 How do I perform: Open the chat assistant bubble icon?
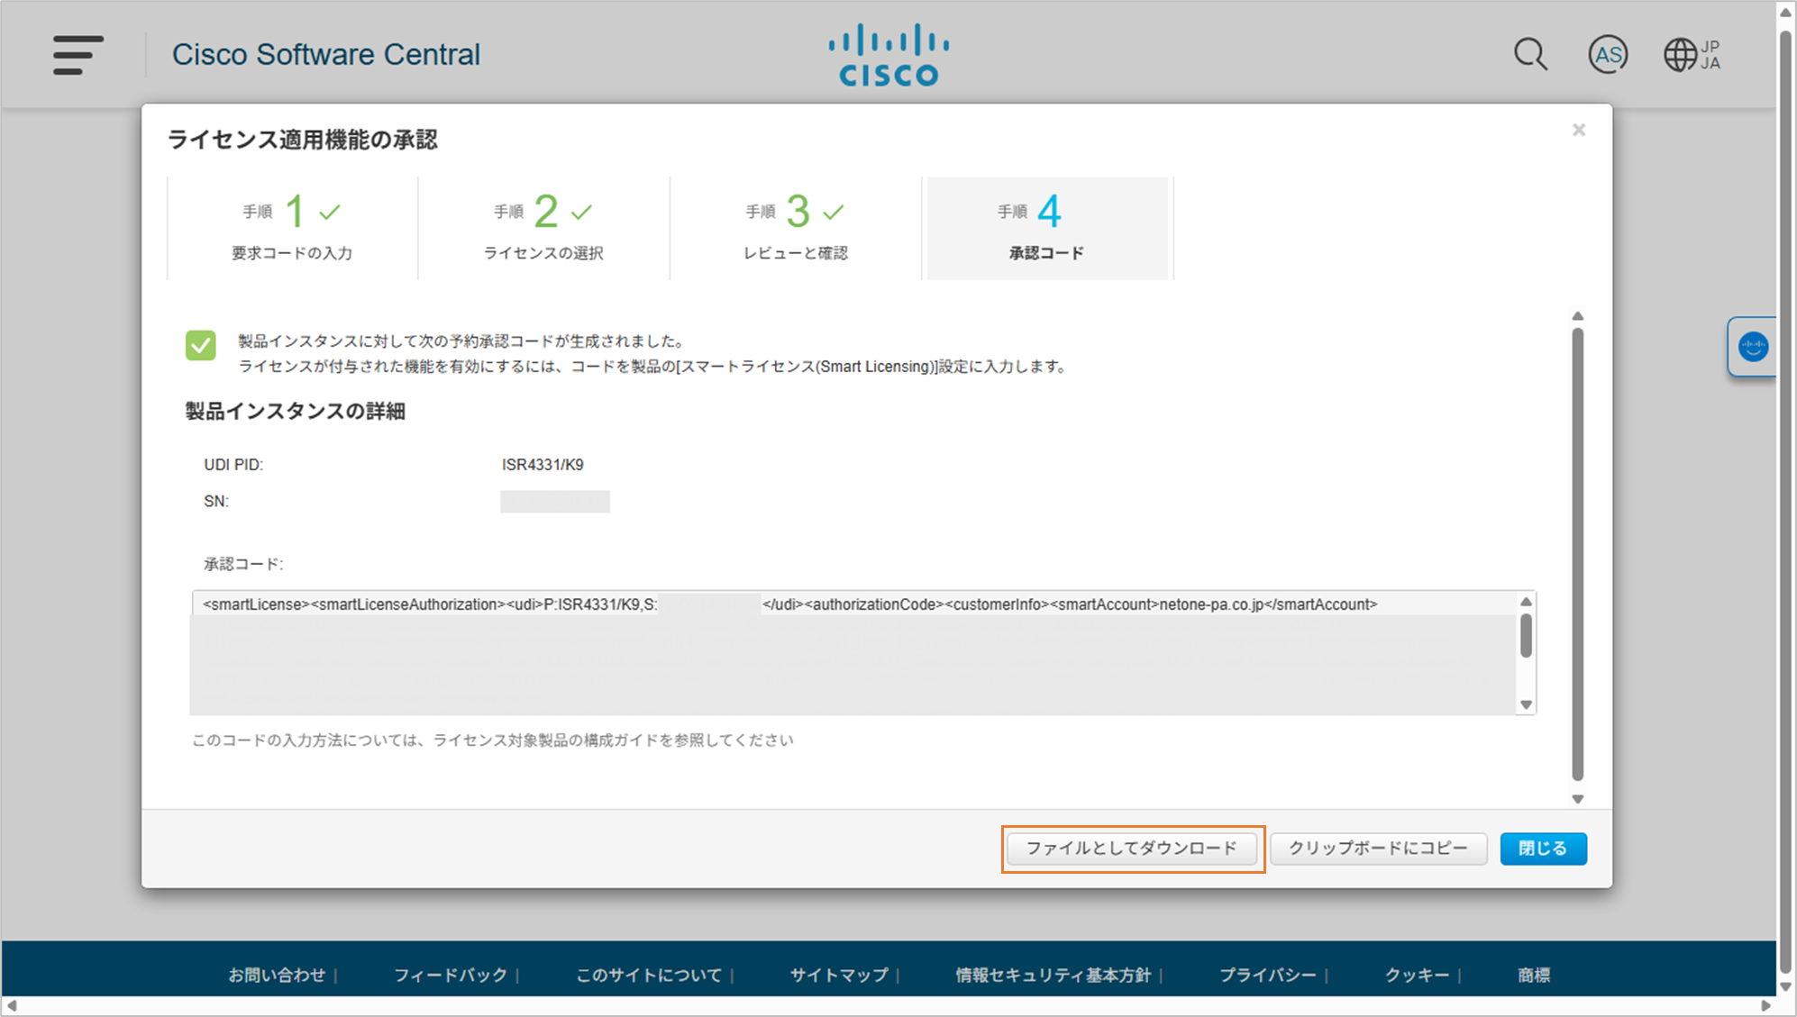[x=1753, y=347]
